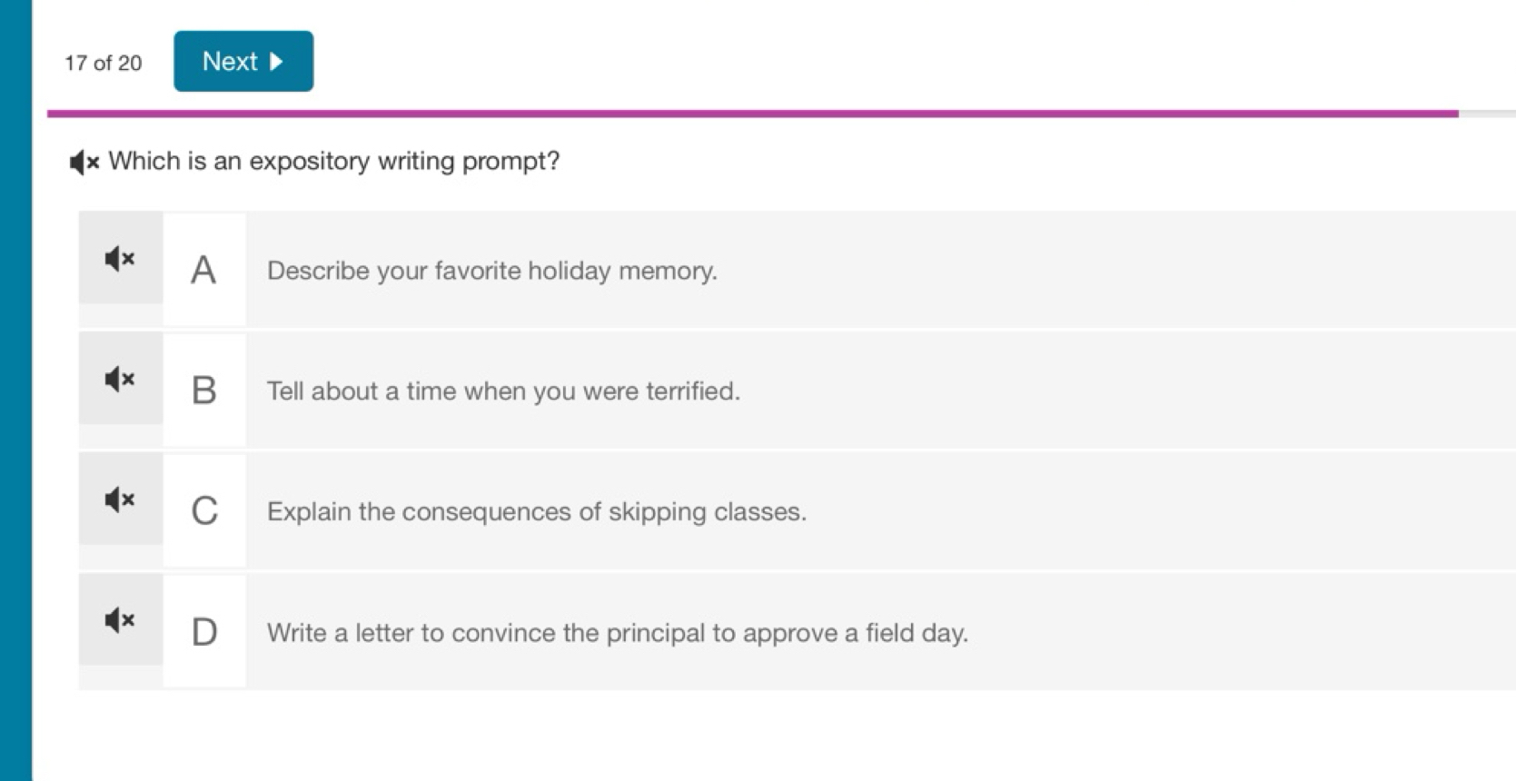The height and width of the screenshot is (781, 1516).
Task: Click the letter badge C
Action: (x=203, y=511)
